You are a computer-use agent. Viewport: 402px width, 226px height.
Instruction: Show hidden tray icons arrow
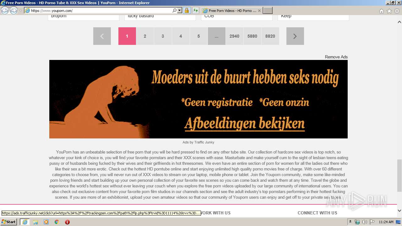click(351, 222)
